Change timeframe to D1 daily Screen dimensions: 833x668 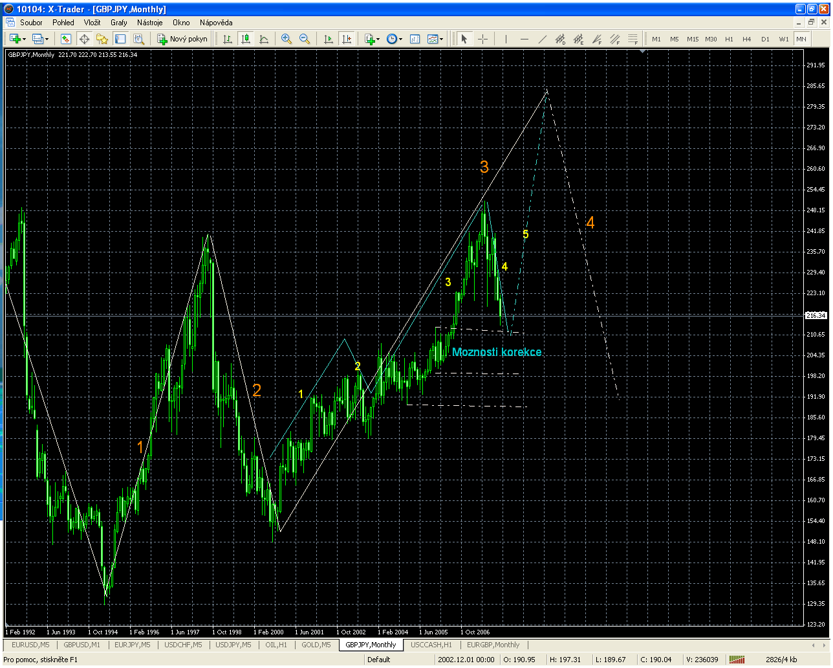(x=765, y=39)
